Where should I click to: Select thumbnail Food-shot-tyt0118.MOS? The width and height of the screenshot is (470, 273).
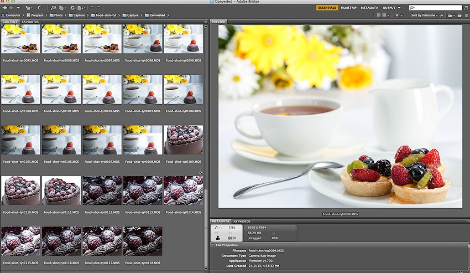tap(143, 241)
